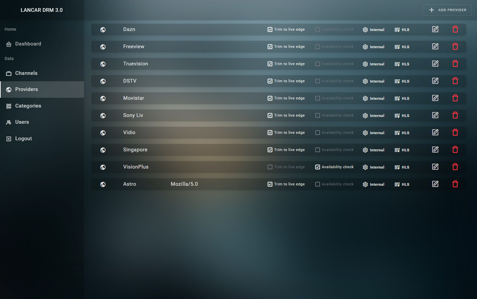Click the HLS label in Sony Liv row

click(x=406, y=116)
